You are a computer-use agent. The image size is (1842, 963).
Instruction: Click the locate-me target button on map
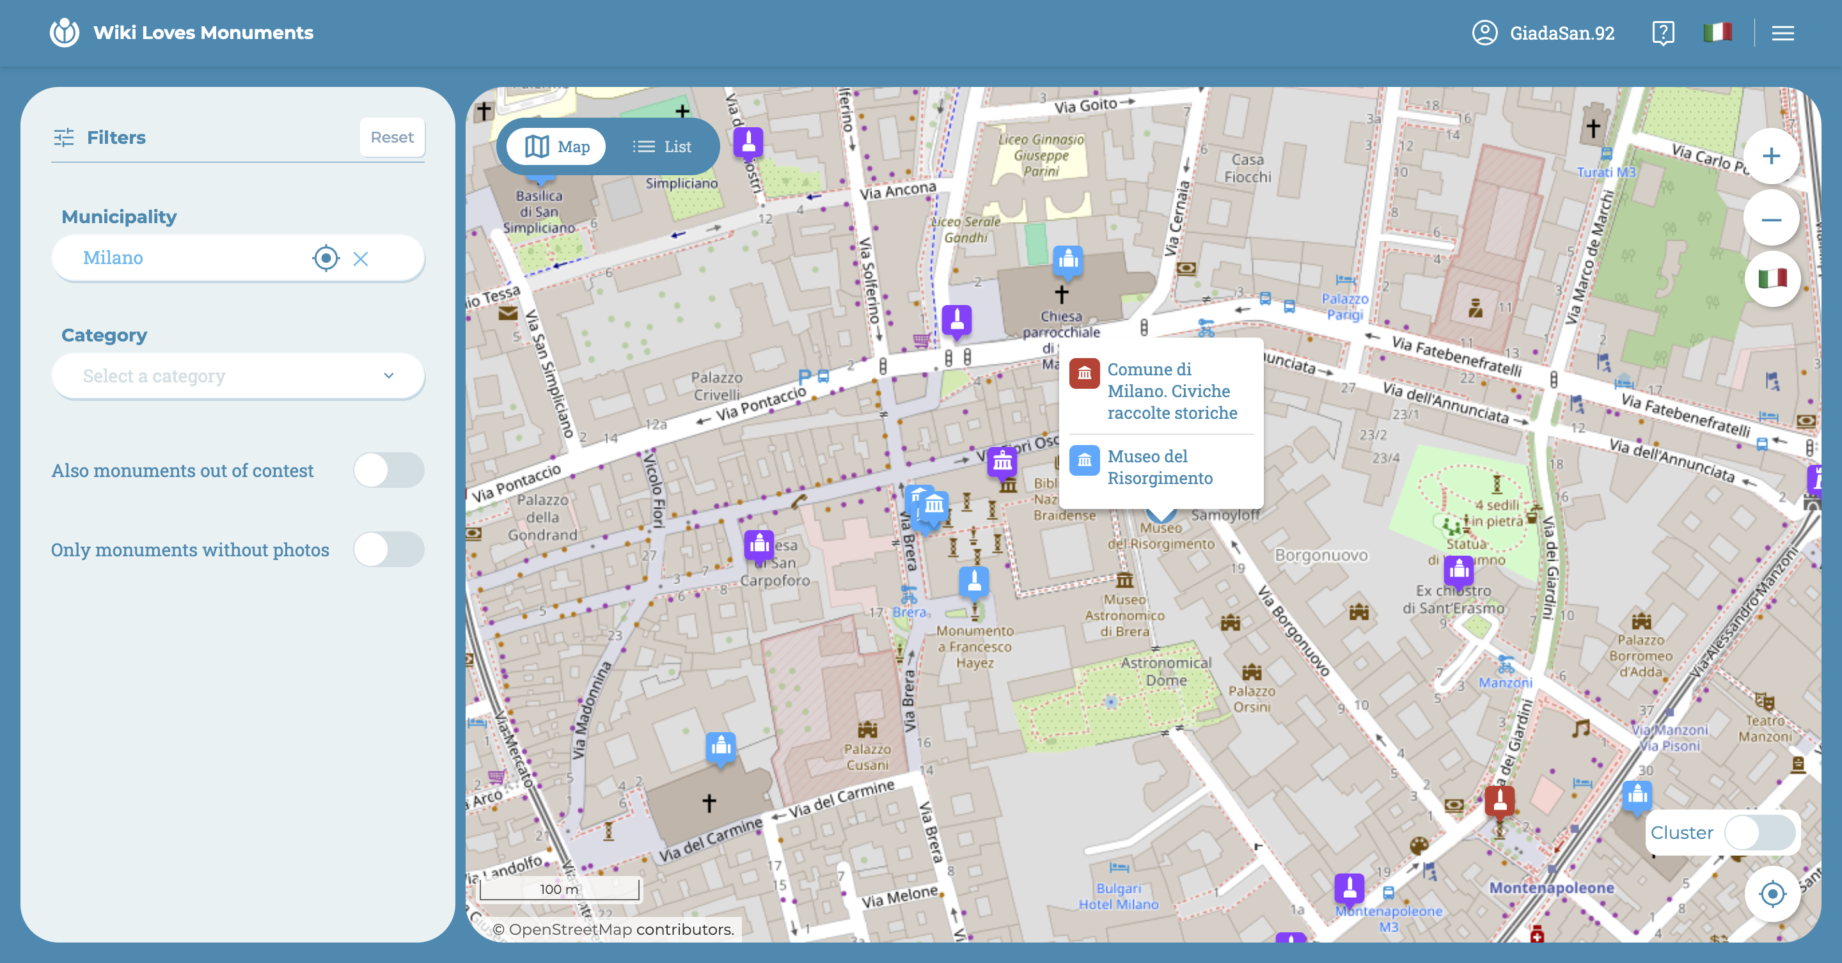[1772, 894]
